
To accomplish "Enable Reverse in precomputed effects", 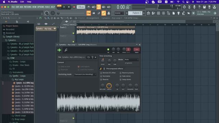I will click(104, 80).
